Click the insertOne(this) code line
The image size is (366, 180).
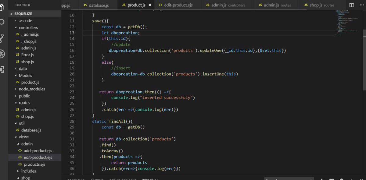pyautogui.click(x=174, y=74)
